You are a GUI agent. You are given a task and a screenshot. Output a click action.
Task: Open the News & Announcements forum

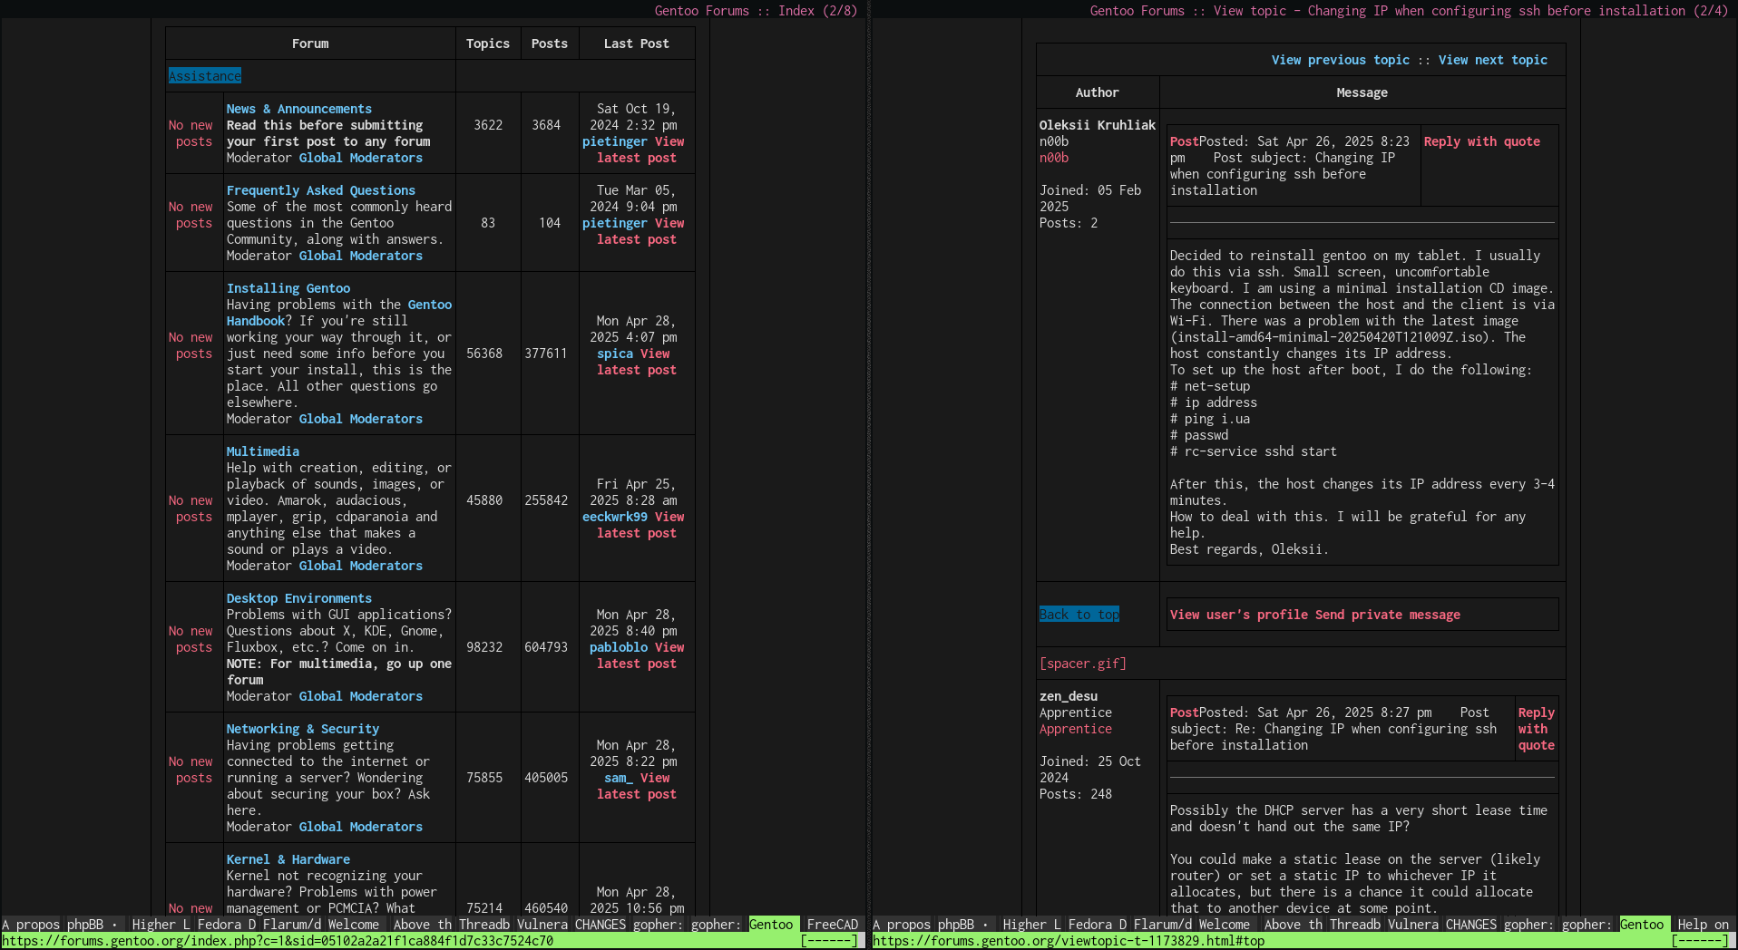click(298, 109)
